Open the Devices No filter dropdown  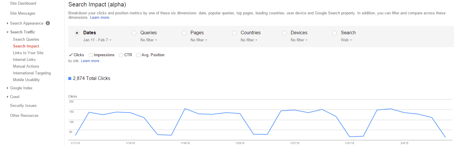pyautogui.click(x=299, y=40)
